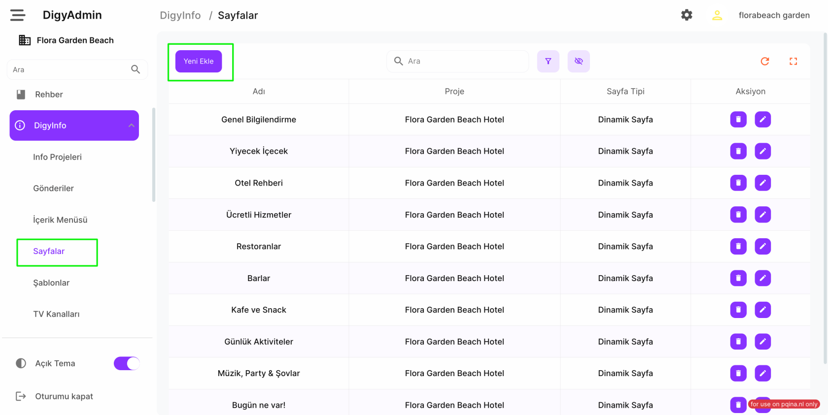Open settings gear icon
Viewport: 828px width, 415px height.
click(687, 15)
